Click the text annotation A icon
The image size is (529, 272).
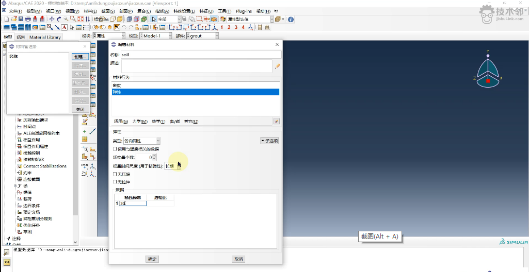64,27
